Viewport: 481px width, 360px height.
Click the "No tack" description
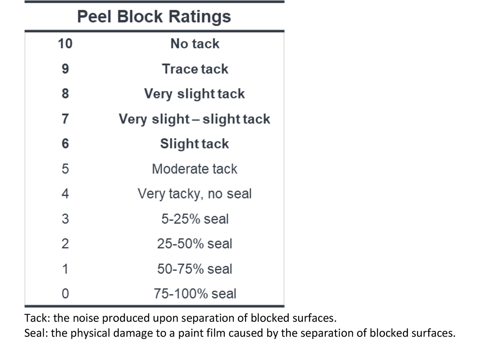click(x=195, y=44)
